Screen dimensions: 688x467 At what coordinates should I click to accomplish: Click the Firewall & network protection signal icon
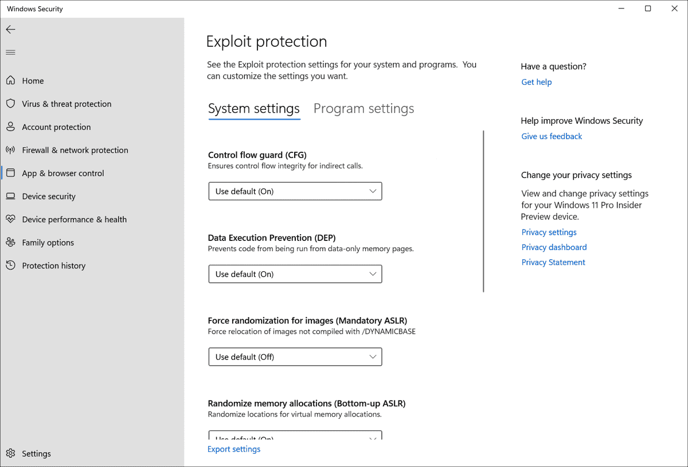(10, 150)
